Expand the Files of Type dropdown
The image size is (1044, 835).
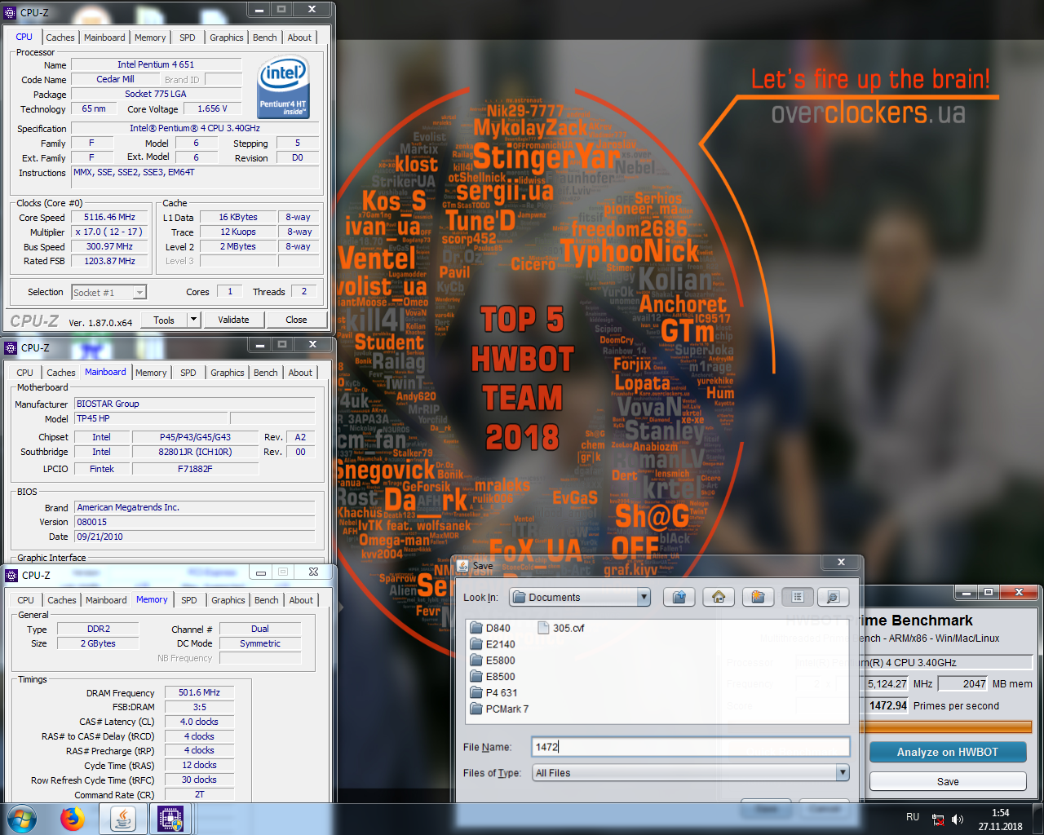tap(843, 772)
